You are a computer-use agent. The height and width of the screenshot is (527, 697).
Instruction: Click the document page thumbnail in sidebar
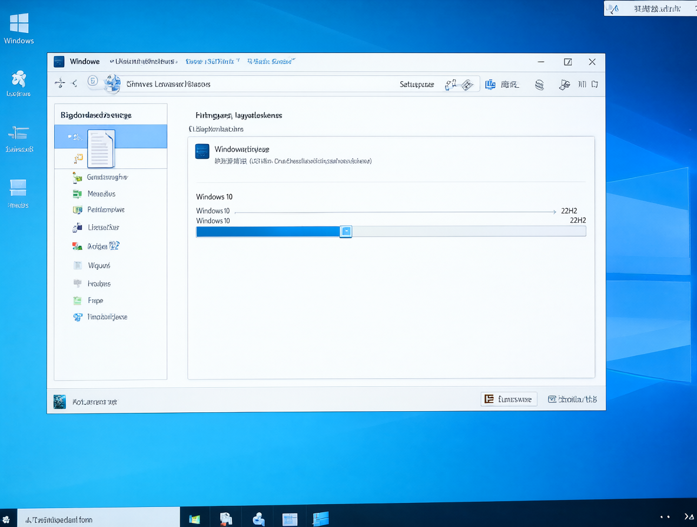tap(101, 149)
